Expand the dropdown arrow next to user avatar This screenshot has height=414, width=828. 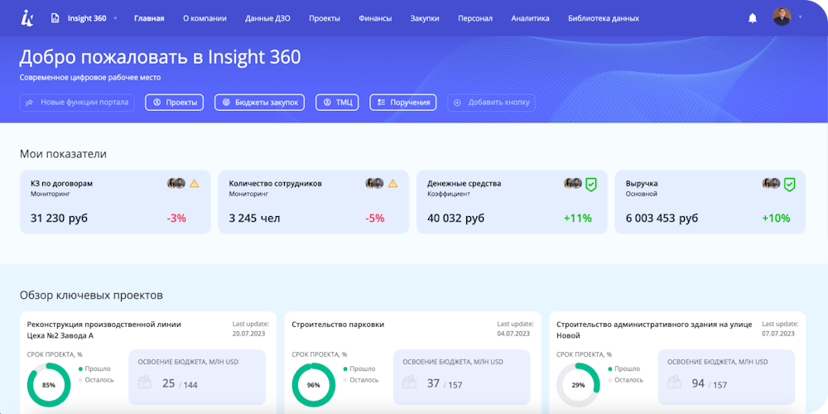click(800, 17)
